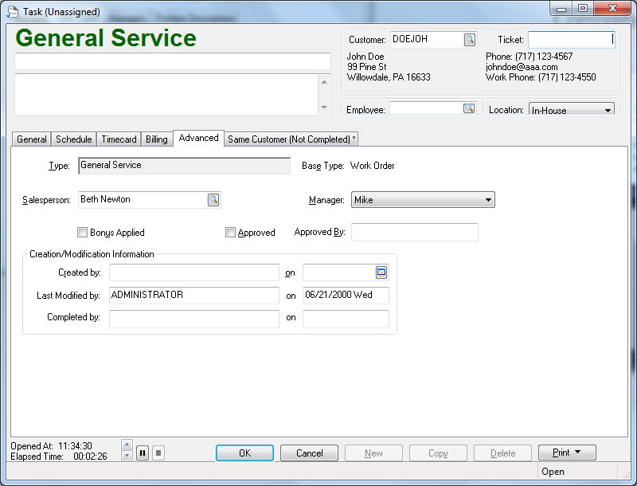Open the Print button dropdown menu
Viewport: 637px width, 486px height.
point(577,453)
